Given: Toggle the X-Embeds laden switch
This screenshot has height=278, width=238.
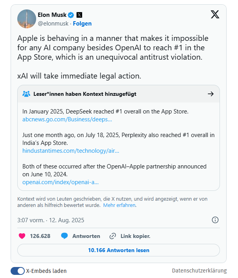Looking at the screenshot, I should (18, 271).
